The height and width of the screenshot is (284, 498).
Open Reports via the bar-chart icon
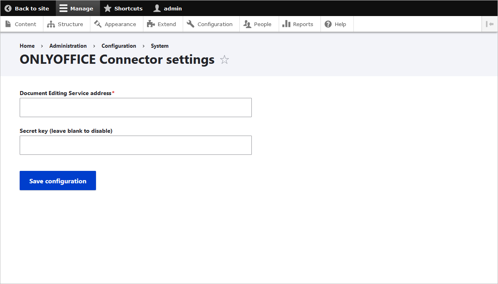(286, 24)
